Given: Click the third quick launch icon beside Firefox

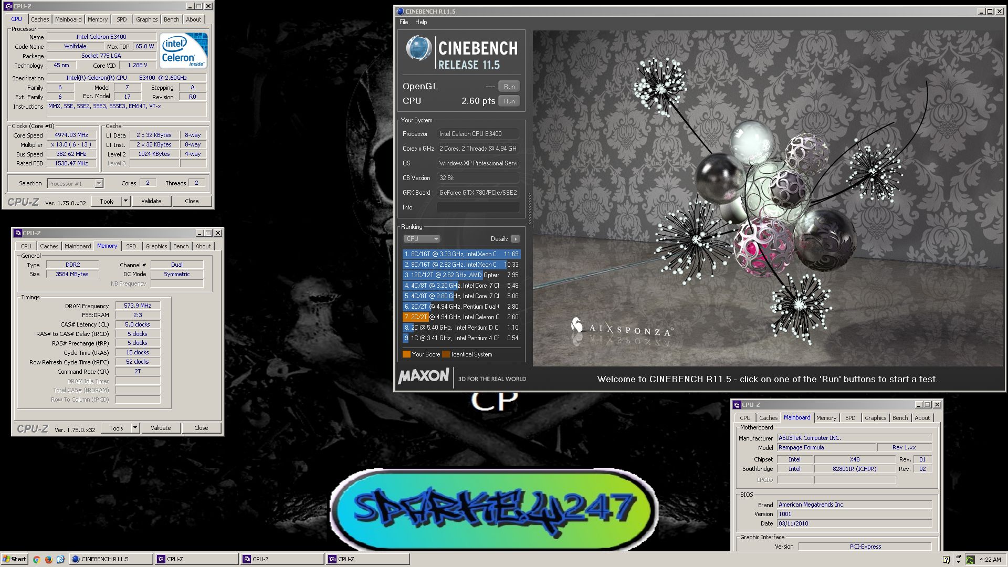Looking at the screenshot, I should click(60, 559).
